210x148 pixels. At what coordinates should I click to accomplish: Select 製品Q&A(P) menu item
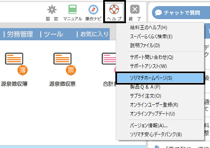(x=160, y=87)
